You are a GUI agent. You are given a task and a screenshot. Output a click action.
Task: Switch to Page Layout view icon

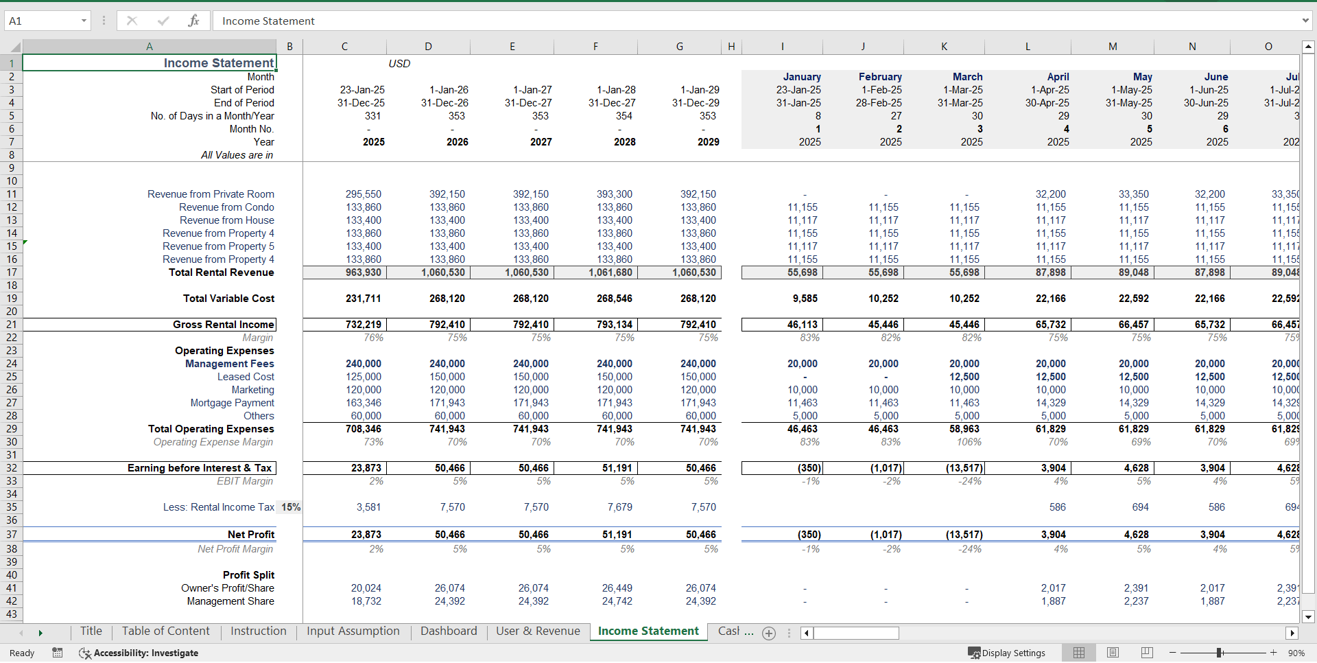click(1113, 653)
